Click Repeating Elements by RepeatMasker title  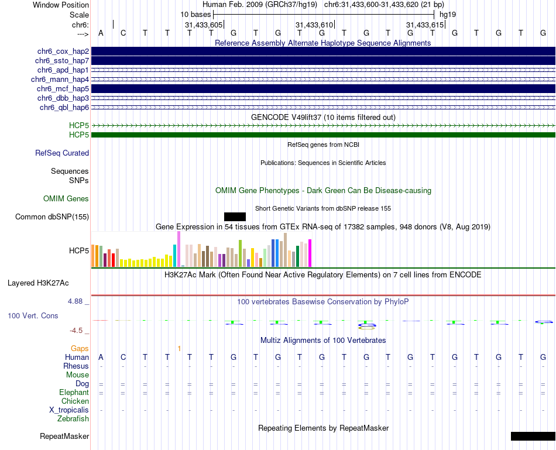click(x=324, y=428)
